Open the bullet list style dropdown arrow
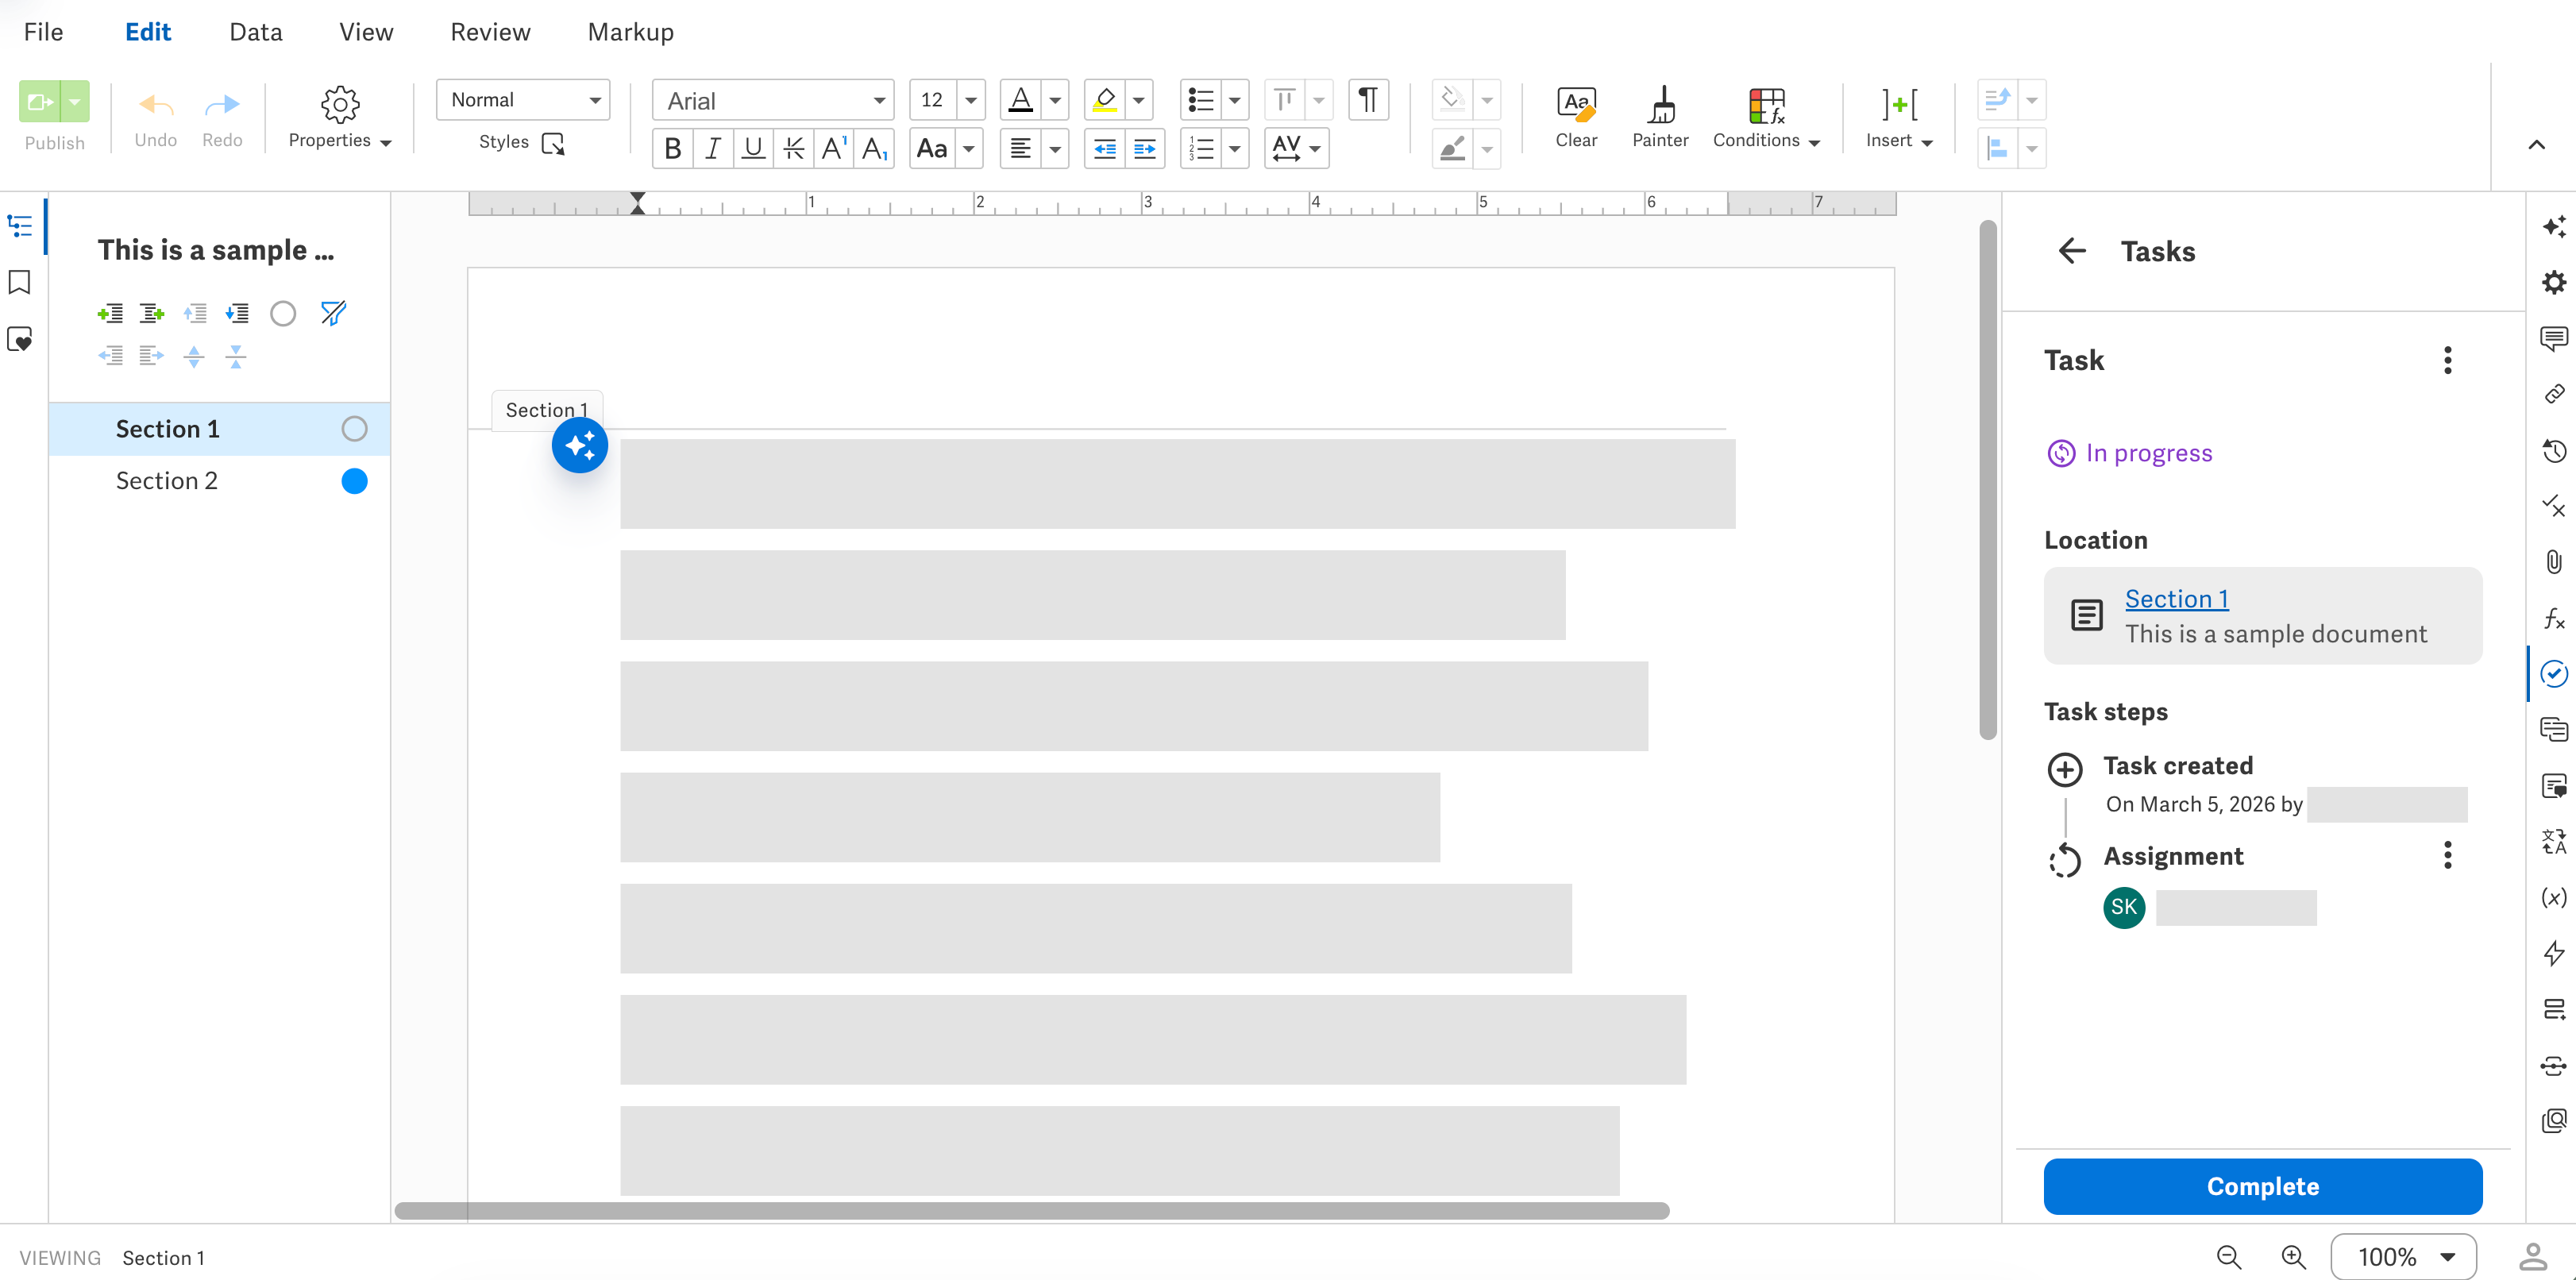2576x1280 pixels. coord(1235,100)
